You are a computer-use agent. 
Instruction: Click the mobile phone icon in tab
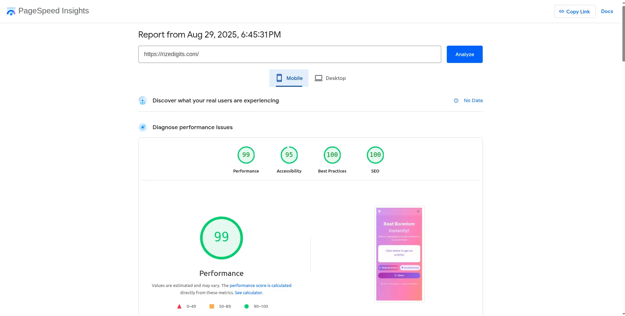pos(279,78)
